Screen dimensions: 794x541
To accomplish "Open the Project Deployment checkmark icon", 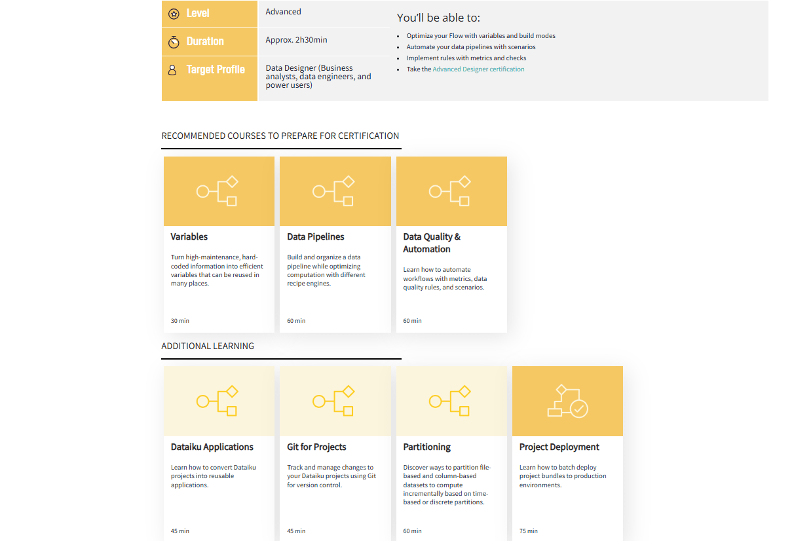I will coord(567,401).
